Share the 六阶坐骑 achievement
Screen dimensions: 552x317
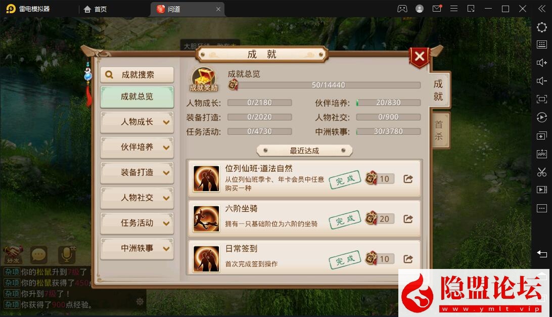(408, 219)
